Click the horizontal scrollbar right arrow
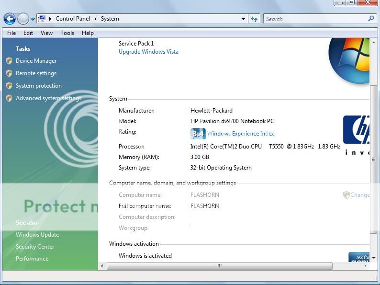This screenshot has width=380, height=285. click(366, 266)
